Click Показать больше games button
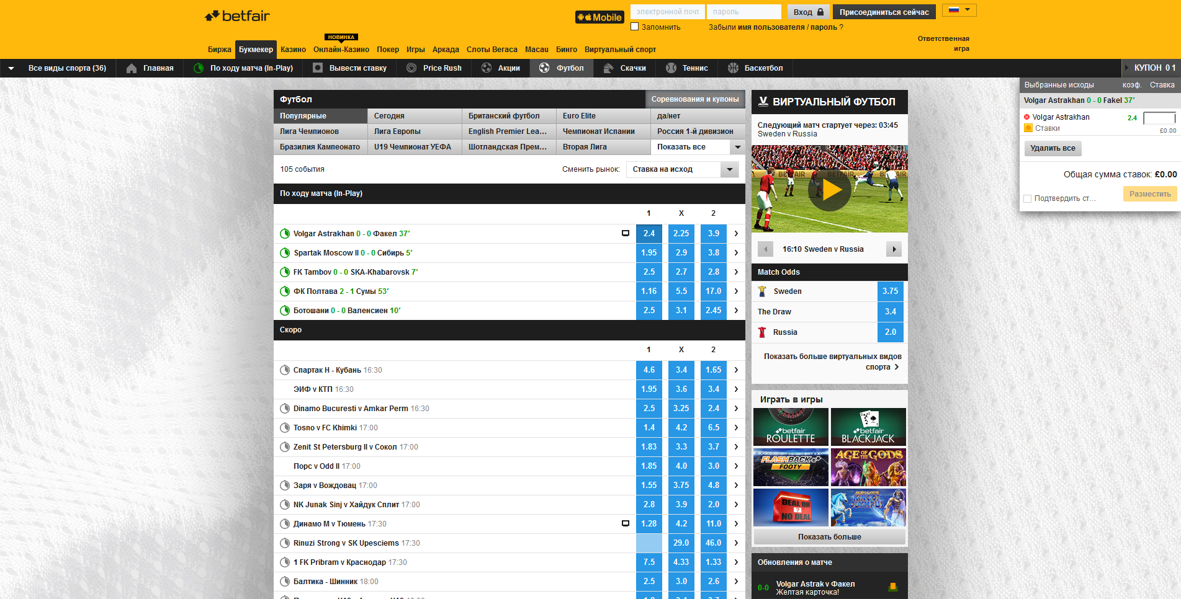 829,537
